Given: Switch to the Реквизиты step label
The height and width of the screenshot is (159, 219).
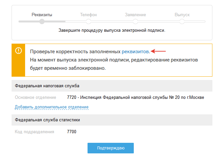Looking at the screenshot, I should (42, 15).
